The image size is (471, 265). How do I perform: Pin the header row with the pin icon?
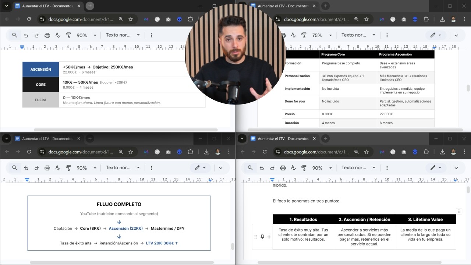(262, 237)
